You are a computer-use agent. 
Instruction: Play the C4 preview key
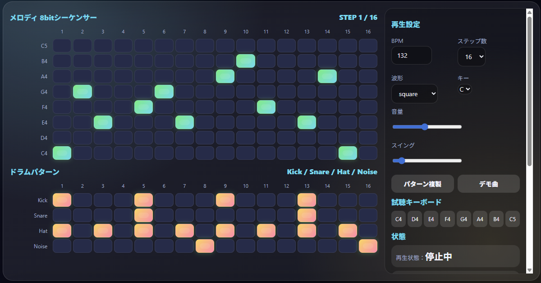click(x=399, y=219)
